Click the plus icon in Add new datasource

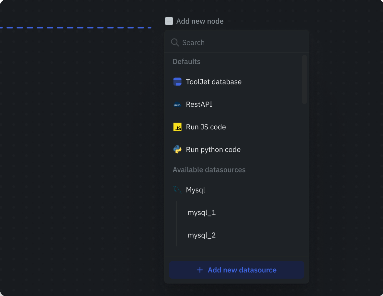point(200,270)
